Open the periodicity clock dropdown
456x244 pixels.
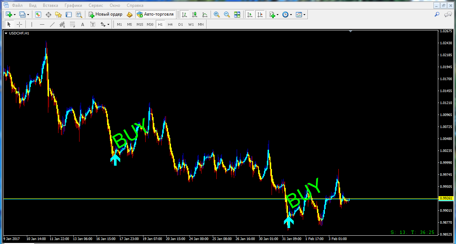click(x=291, y=15)
